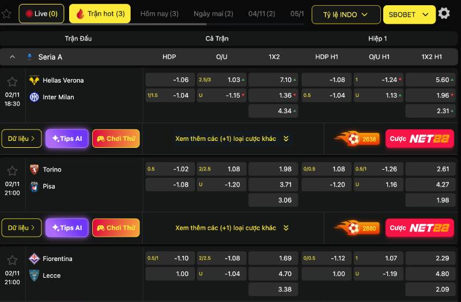Click the Hellas Verona team logo
Image resolution: width=461 pixels, height=302 pixels.
[34, 80]
